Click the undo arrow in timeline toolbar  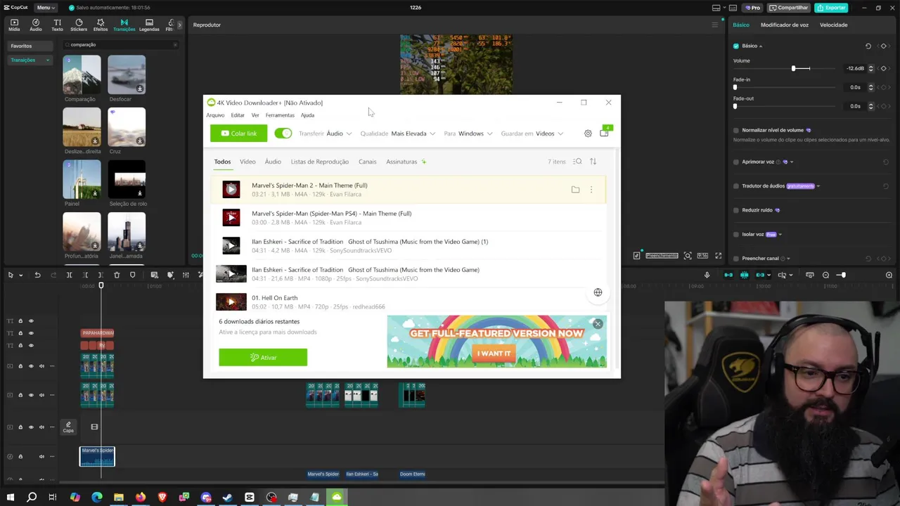pos(37,275)
